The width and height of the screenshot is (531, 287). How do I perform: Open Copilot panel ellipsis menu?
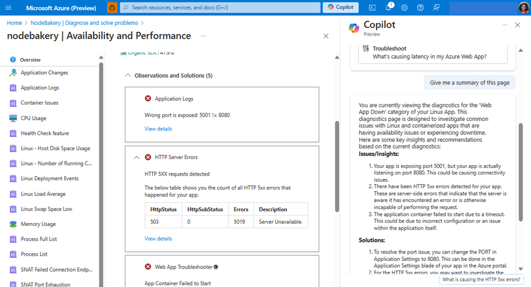(x=504, y=25)
